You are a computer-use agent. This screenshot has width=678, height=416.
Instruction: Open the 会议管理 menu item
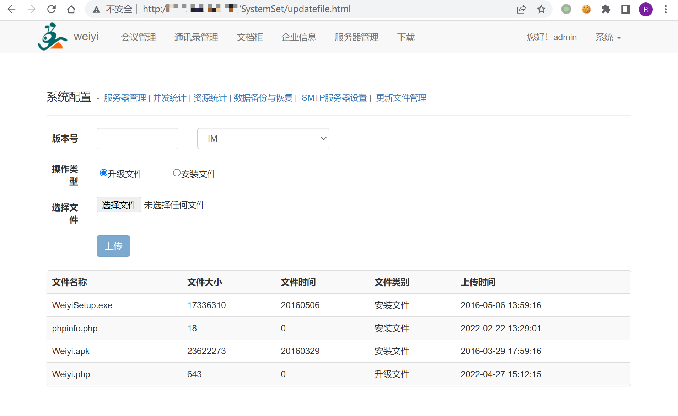(138, 37)
